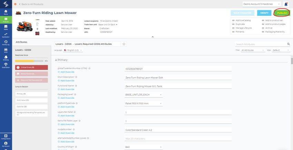Viewport: 293px width, 150px height.
Task: Open Syndication in the sidebar
Action: [6, 35]
